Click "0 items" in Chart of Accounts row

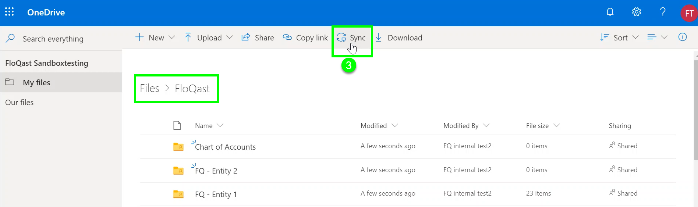(536, 146)
